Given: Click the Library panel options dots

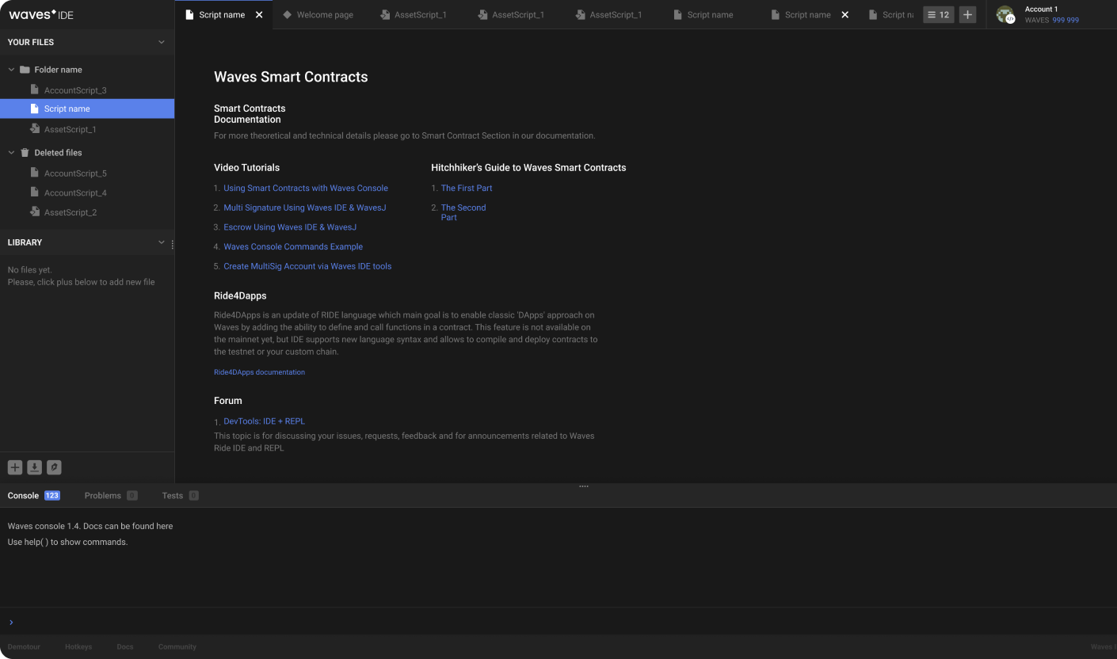Looking at the screenshot, I should coord(172,245).
